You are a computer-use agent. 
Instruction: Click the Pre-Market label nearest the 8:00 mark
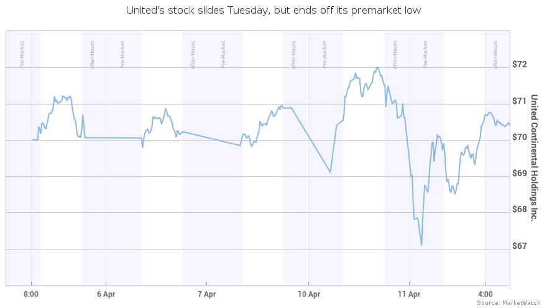point(22,55)
